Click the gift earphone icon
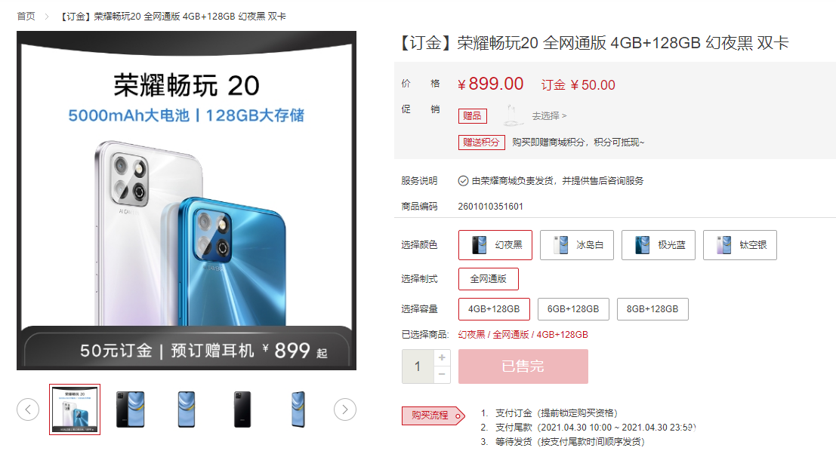 tap(512, 115)
